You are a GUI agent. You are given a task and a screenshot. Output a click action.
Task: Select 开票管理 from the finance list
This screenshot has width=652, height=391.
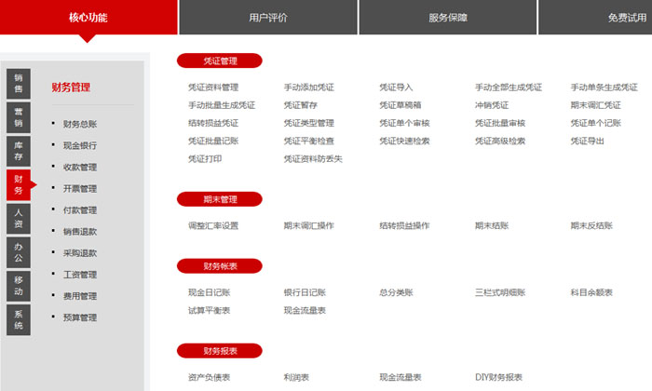[x=80, y=189]
